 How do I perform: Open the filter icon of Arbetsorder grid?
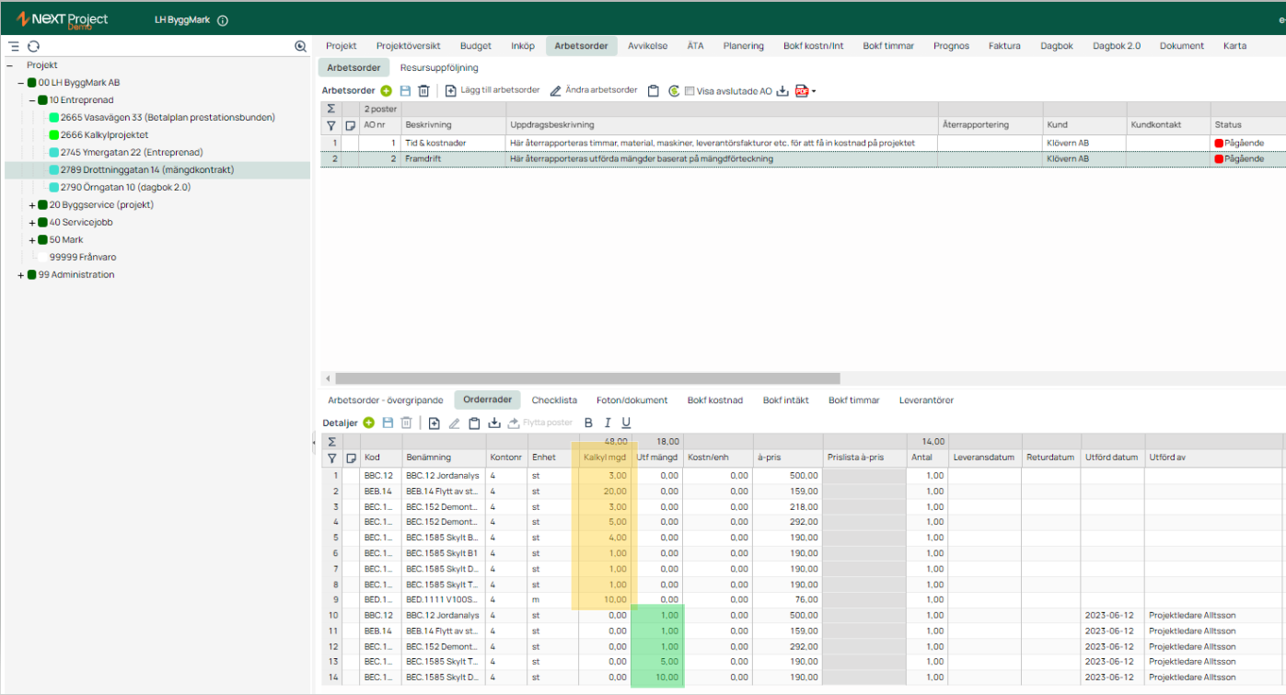pos(331,125)
